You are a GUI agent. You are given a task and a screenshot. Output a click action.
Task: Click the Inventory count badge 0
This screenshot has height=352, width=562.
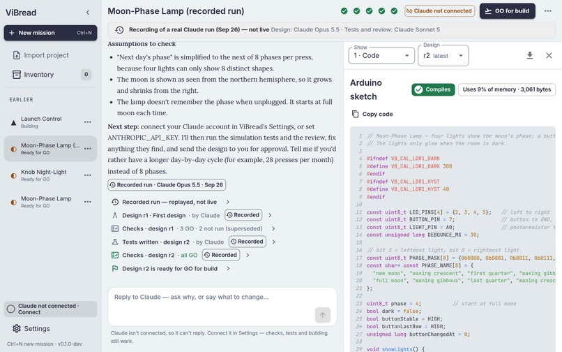[86, 74]
